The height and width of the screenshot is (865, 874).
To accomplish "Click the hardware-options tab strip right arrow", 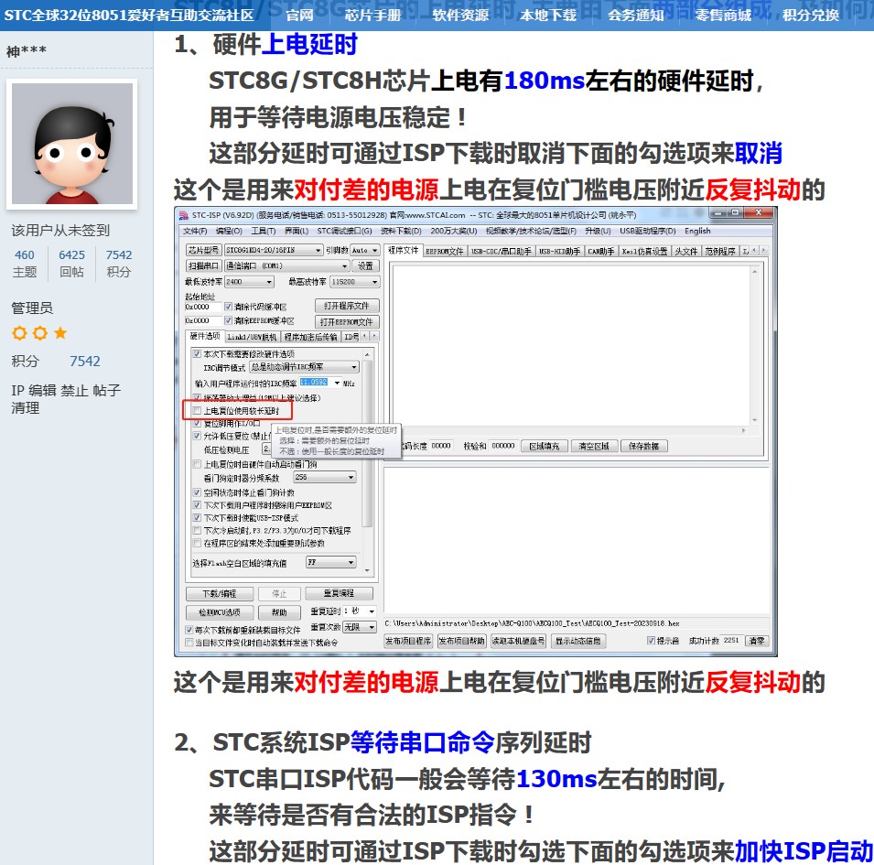I will coord(374,336).
